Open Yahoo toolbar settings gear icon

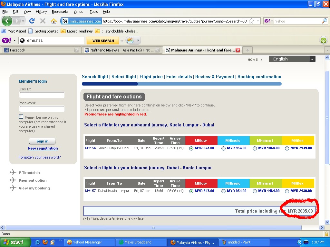pyautogui.click(x=324, y=40)
